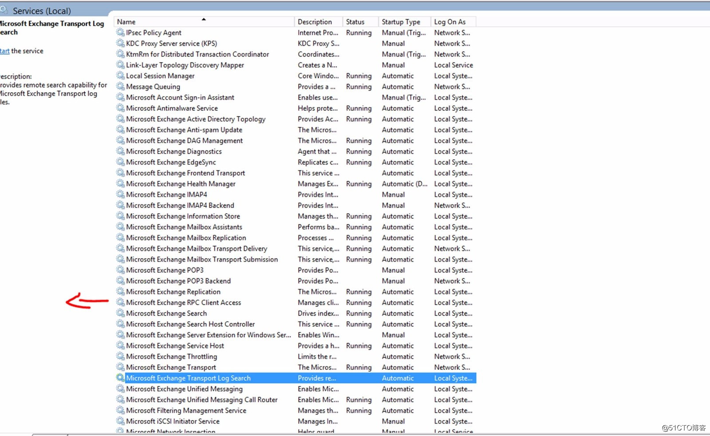Click description 'Core Windo...' of Local Session Manager

click(318, 76)
